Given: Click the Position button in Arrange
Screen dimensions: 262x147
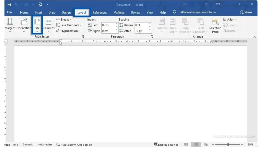Looking at the screenshot, I should [x=162, y=25].
